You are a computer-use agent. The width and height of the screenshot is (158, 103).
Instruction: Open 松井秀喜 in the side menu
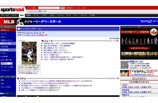click(5, 57)
